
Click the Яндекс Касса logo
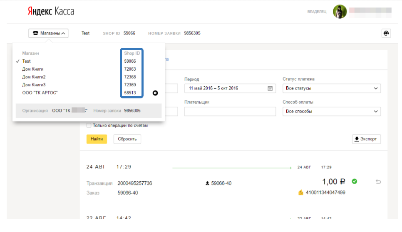click(51, 11)
